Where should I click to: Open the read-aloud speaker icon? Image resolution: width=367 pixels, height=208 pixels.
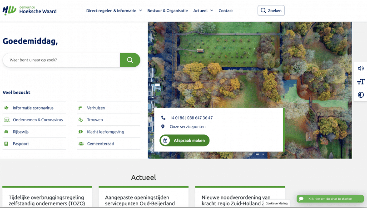(361, 69)
